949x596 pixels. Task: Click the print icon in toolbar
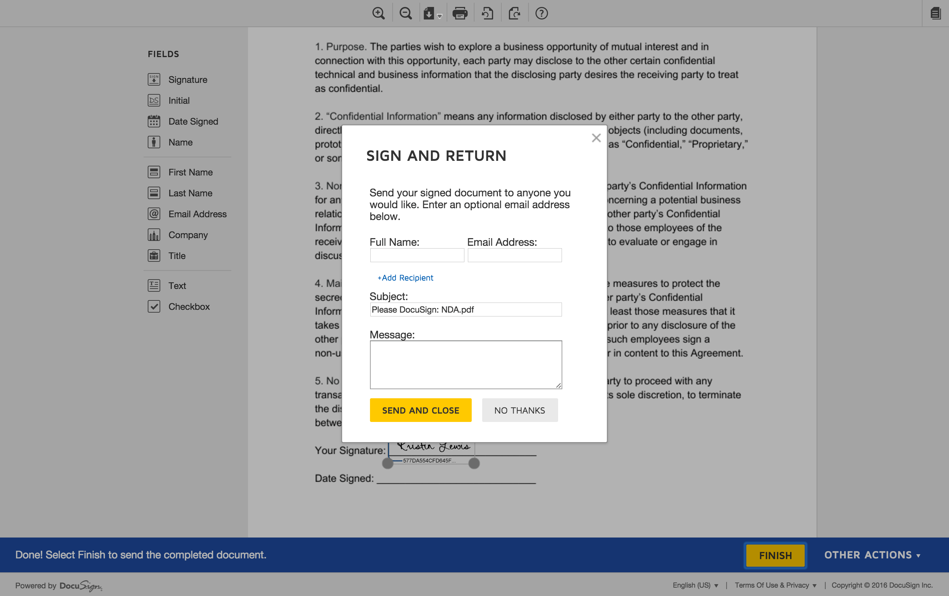tap(460, 13)
